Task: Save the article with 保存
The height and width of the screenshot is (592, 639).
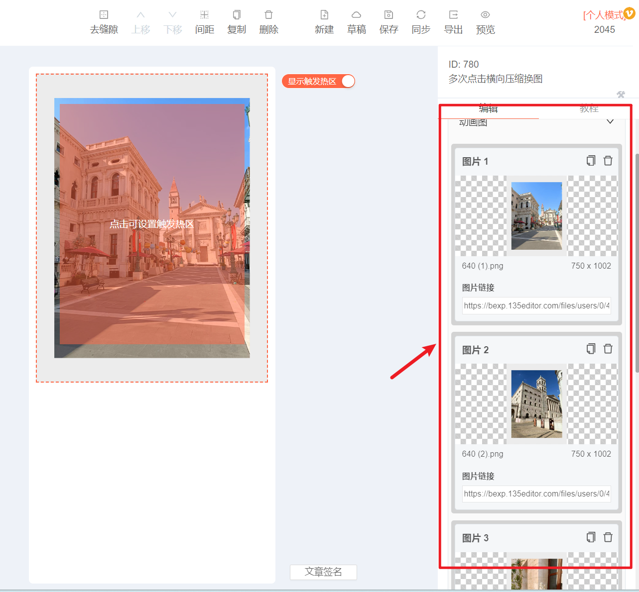Action: tap(388, 22)
